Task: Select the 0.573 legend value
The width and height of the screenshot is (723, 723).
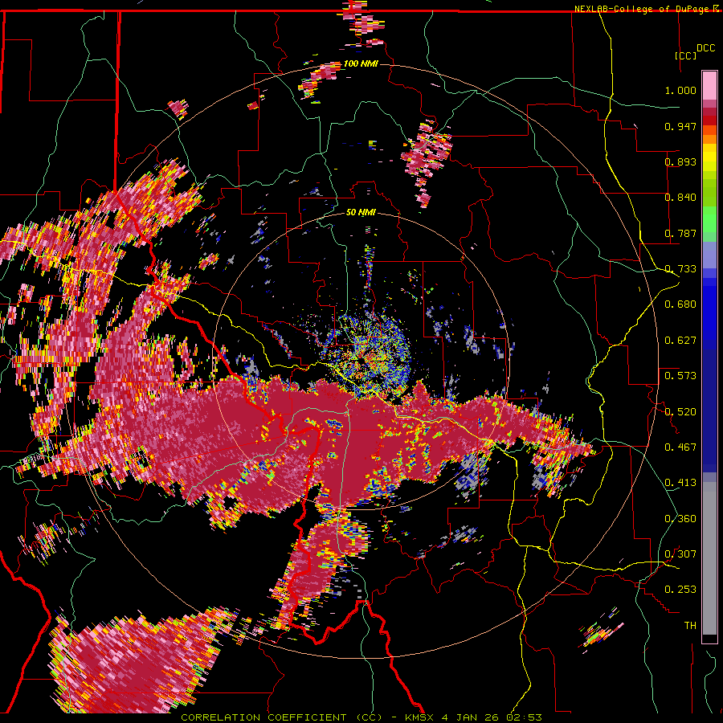Action: coord(680,376)
